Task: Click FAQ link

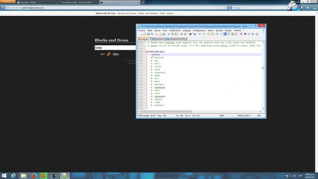Action: pyautogui.click(x=162, y=13)
